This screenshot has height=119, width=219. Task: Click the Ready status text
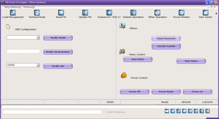click(165, 102)
